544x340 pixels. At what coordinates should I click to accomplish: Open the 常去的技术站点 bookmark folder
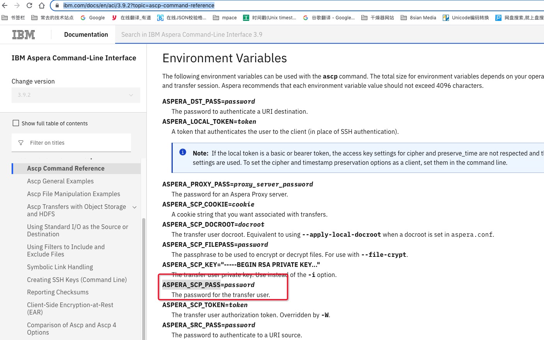pyautogui.click(x=53, y=17)
